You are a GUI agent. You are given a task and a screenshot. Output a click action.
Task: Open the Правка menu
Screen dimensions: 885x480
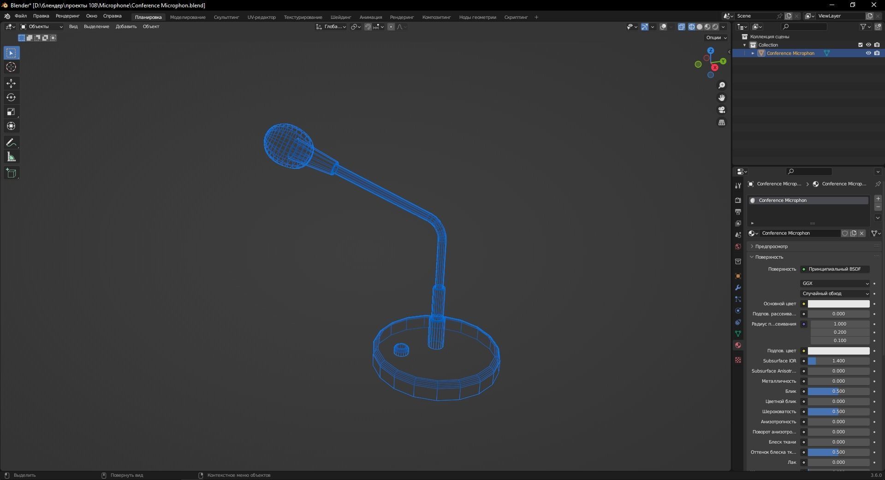coord(41,16)
